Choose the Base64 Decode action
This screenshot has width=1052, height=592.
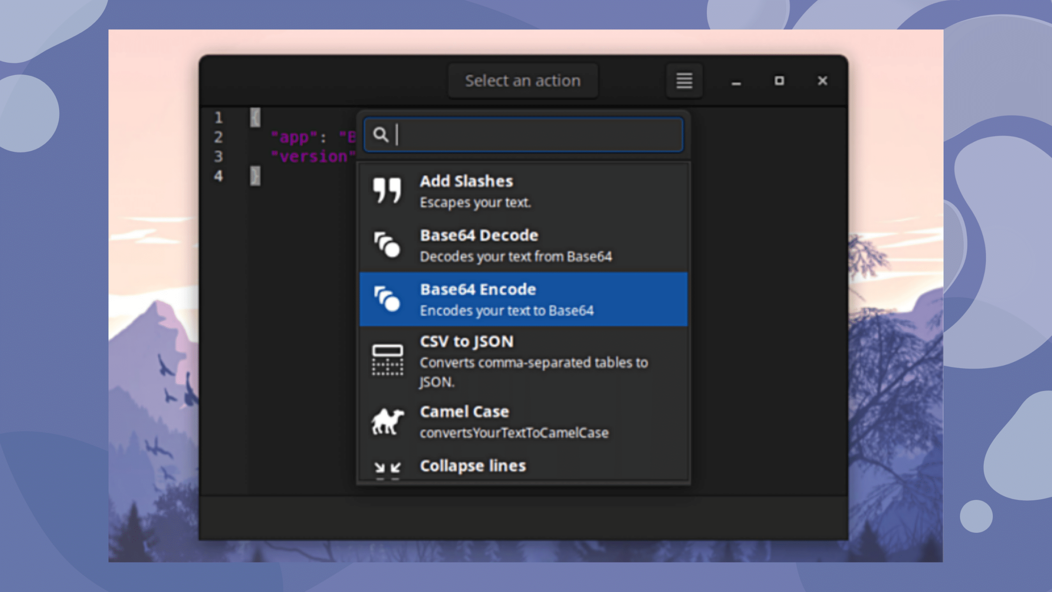[523, 245]
